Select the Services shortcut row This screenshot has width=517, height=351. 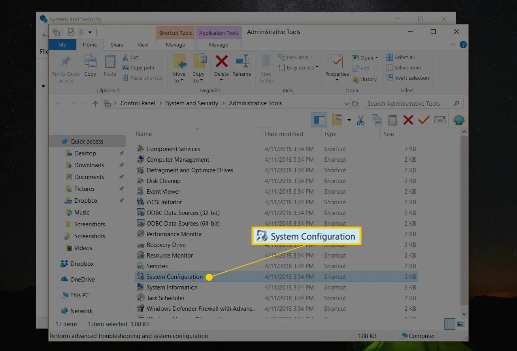click(x=277, y=266)
